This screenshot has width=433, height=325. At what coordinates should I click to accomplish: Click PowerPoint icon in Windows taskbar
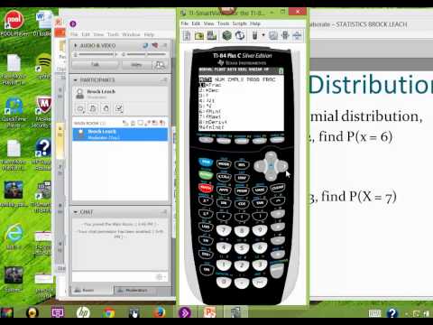tap(209, 313)
